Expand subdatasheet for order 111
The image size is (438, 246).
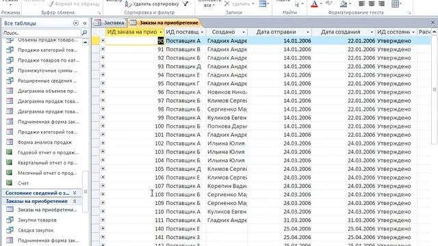coord(103,220)
